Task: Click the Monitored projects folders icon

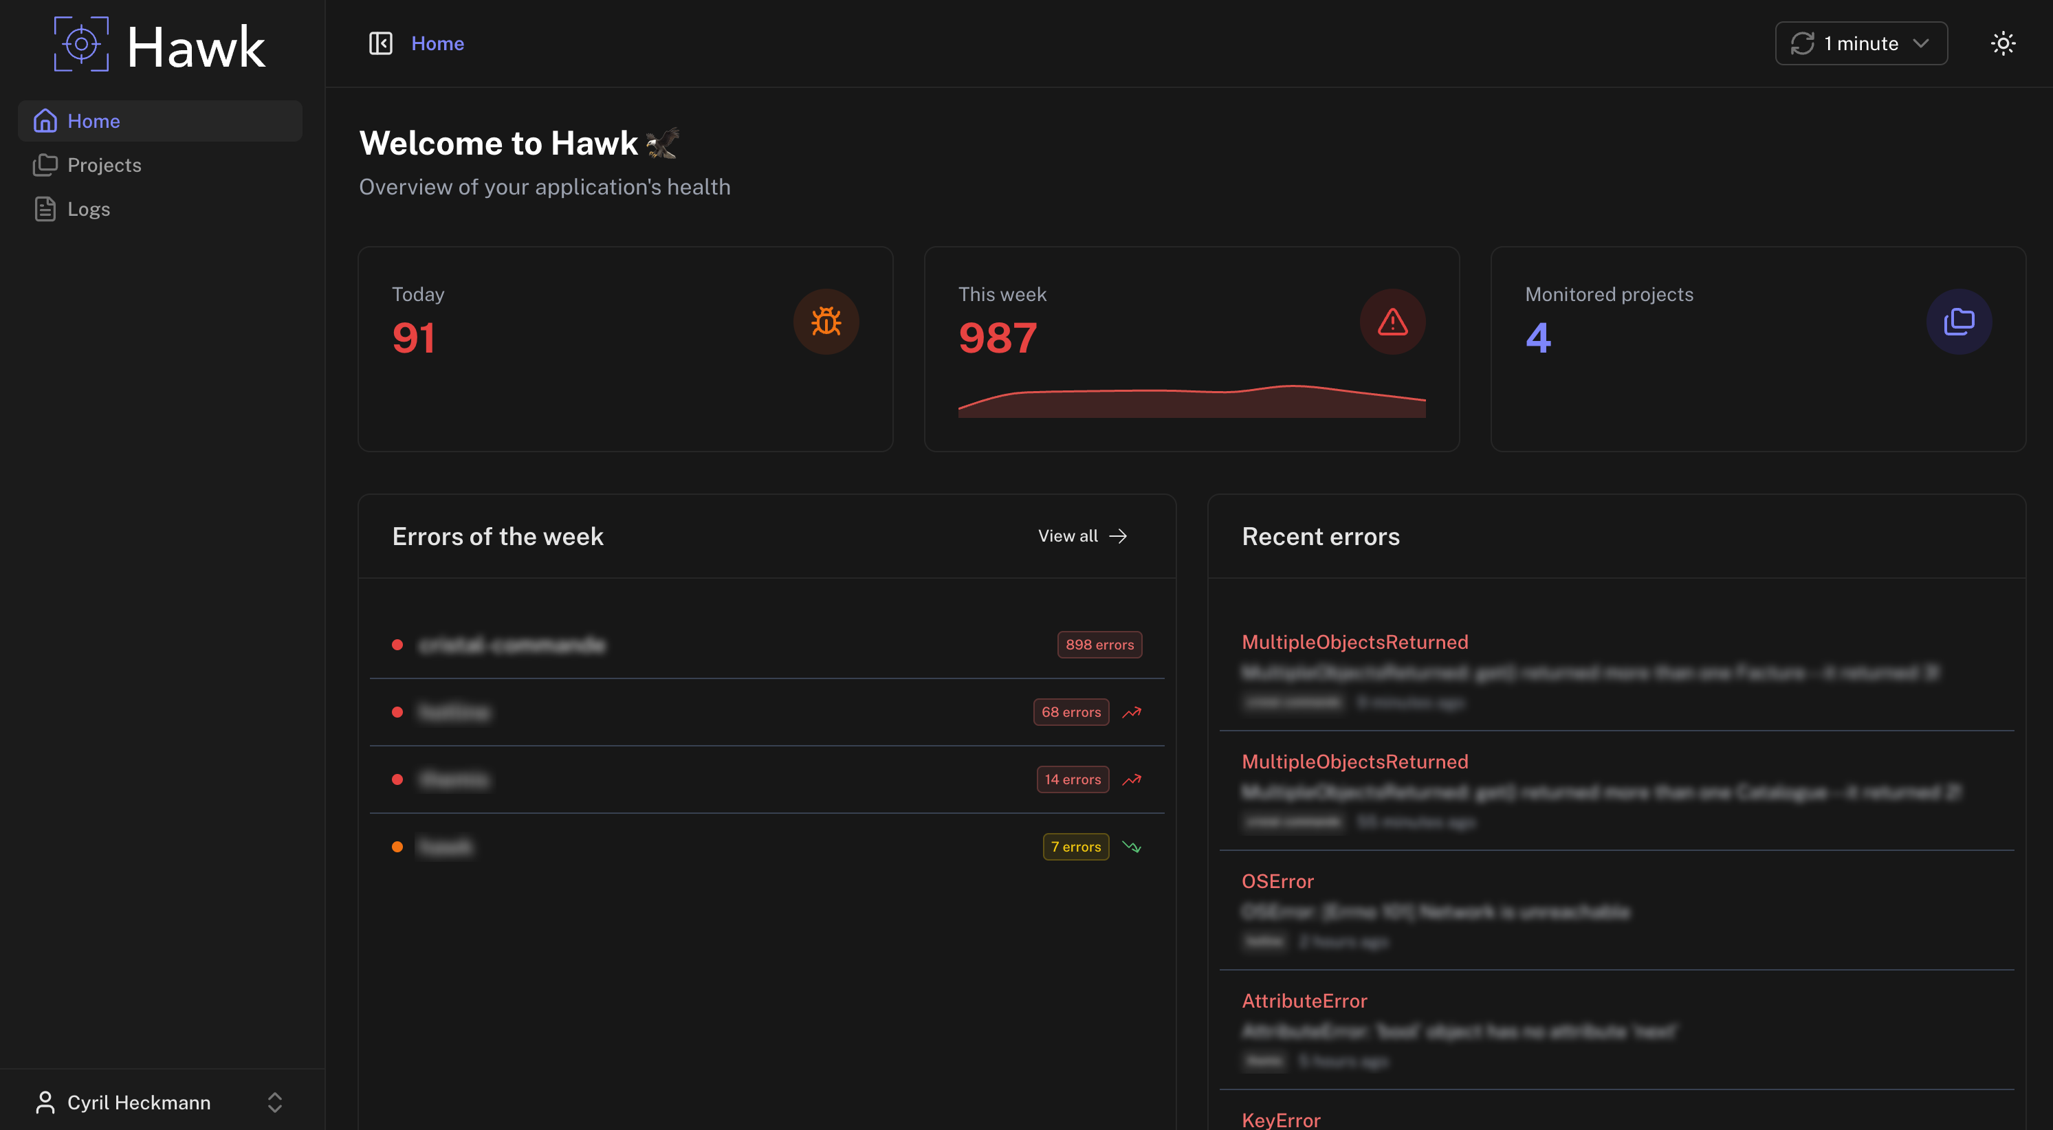Action: click(1958, 322)
